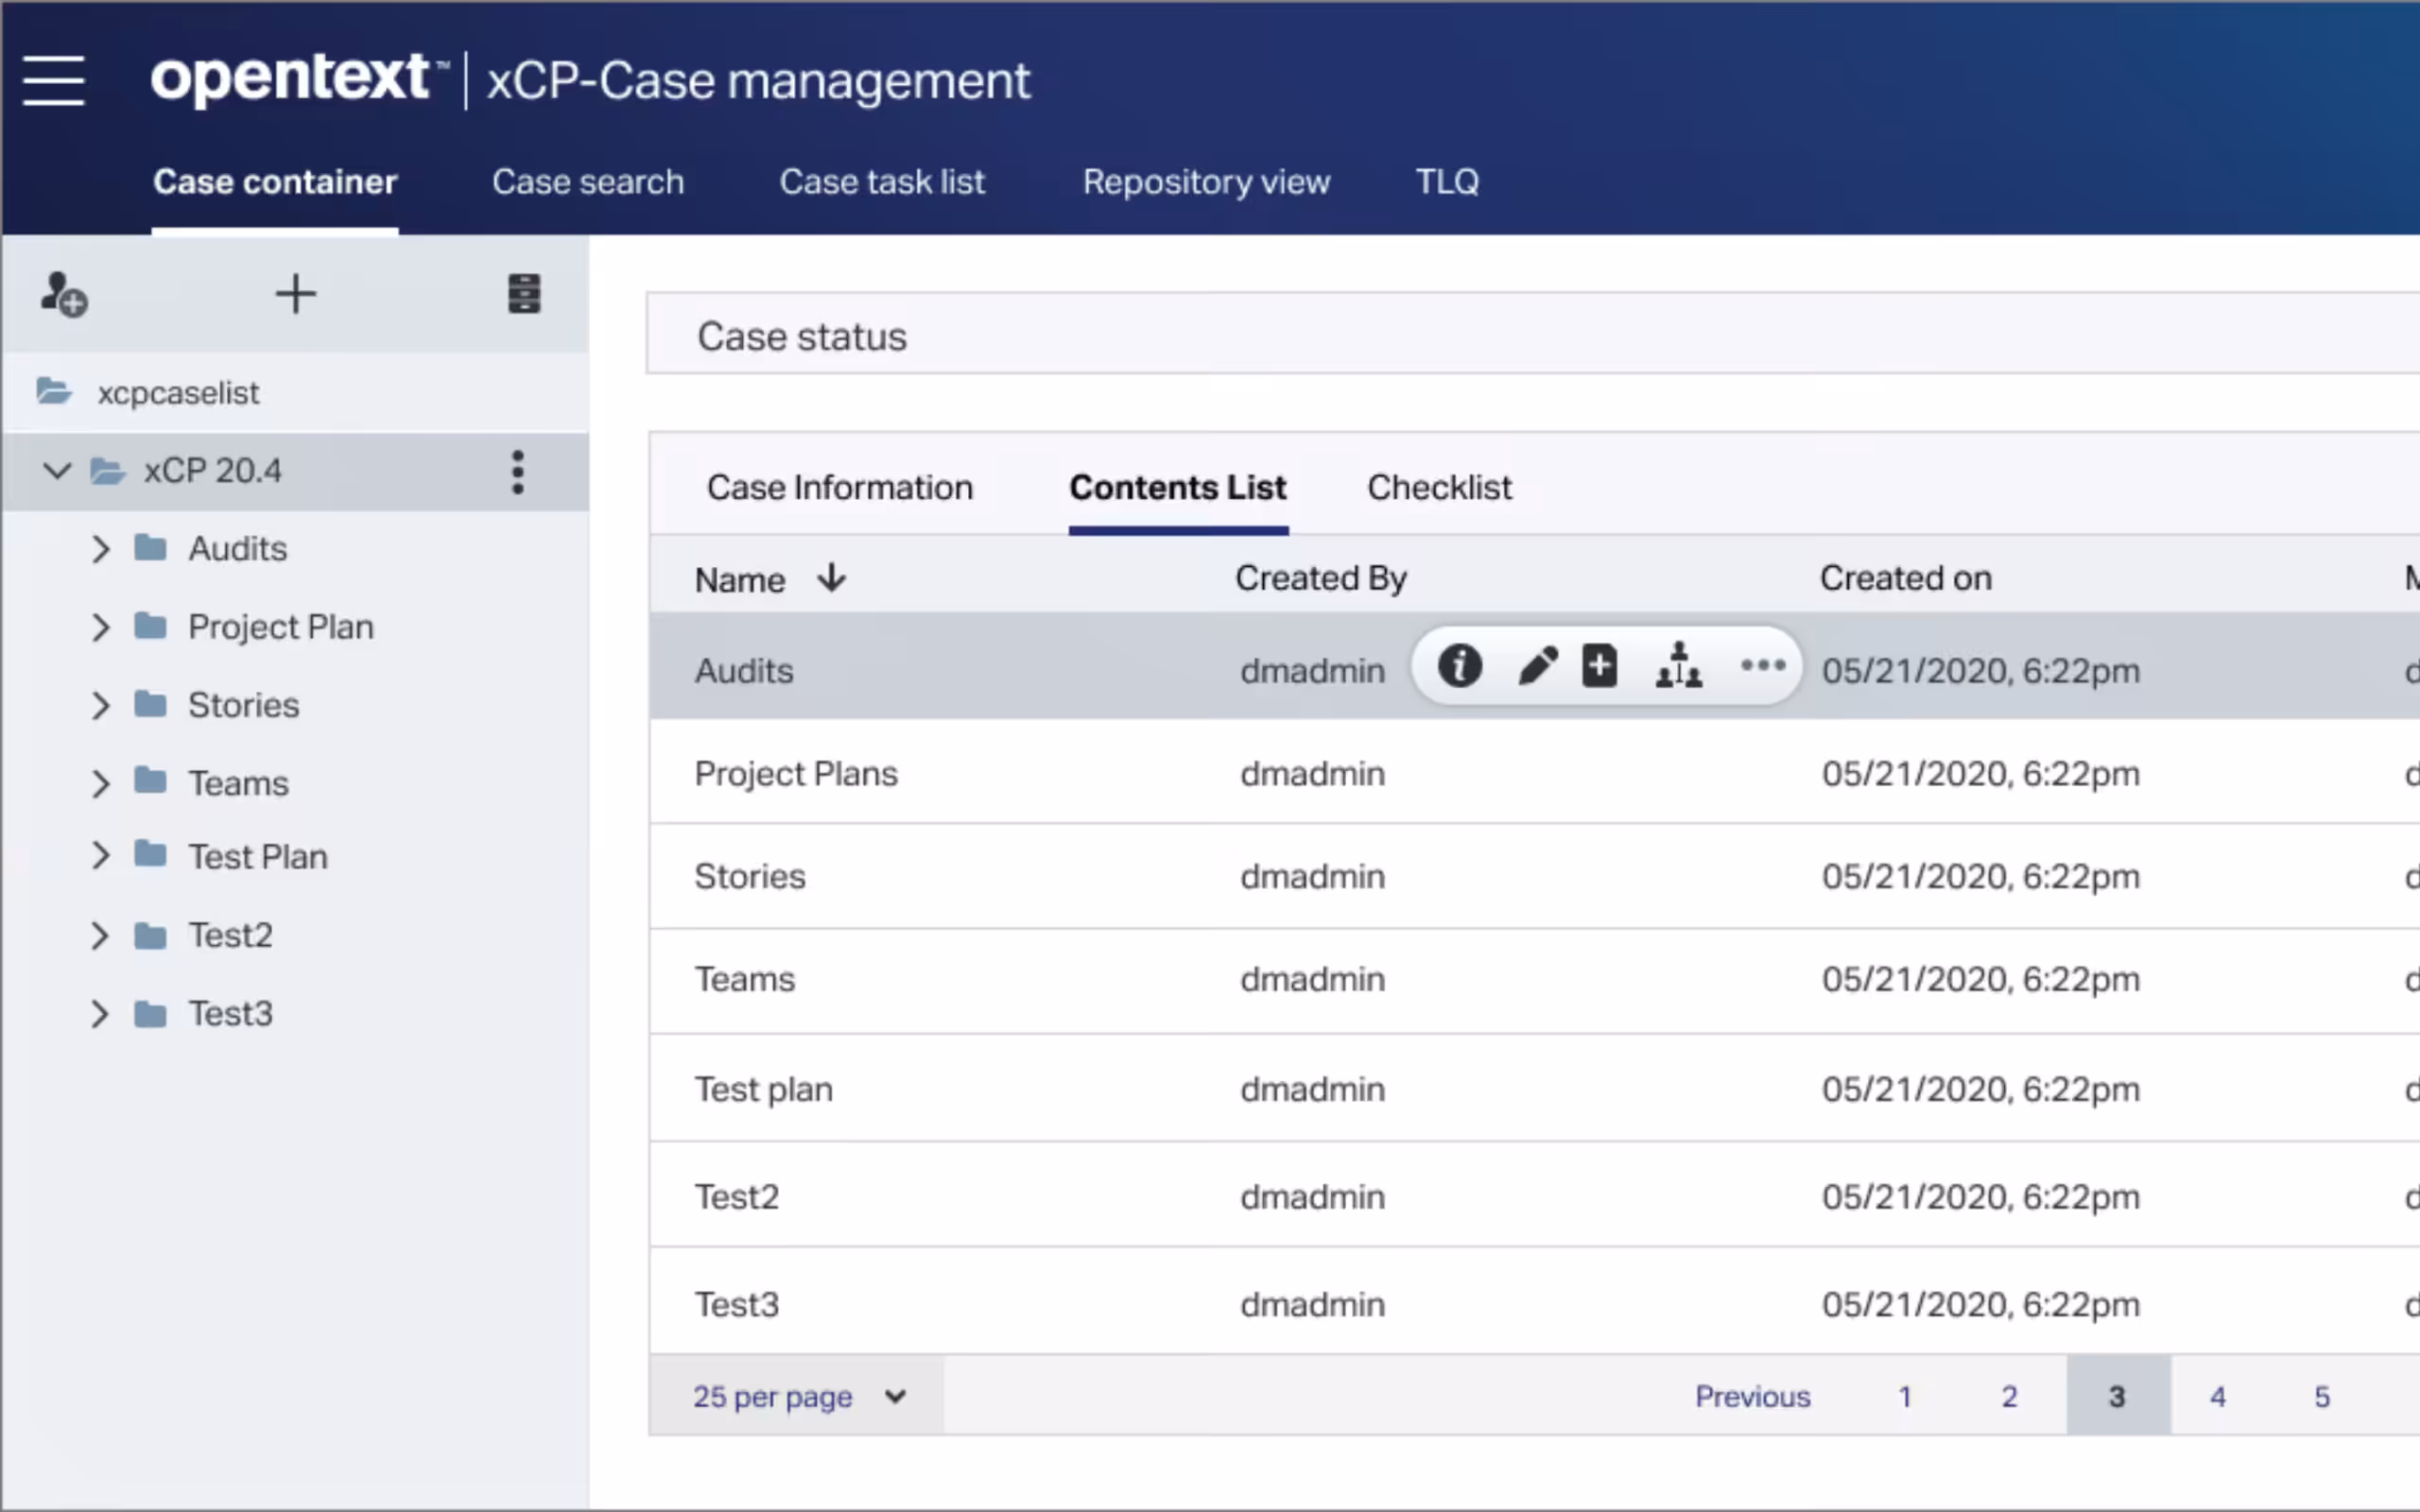Click the server stack icon in sidebar
The width and height of the screenshot is (2420, 1512).
pos(524,294)
